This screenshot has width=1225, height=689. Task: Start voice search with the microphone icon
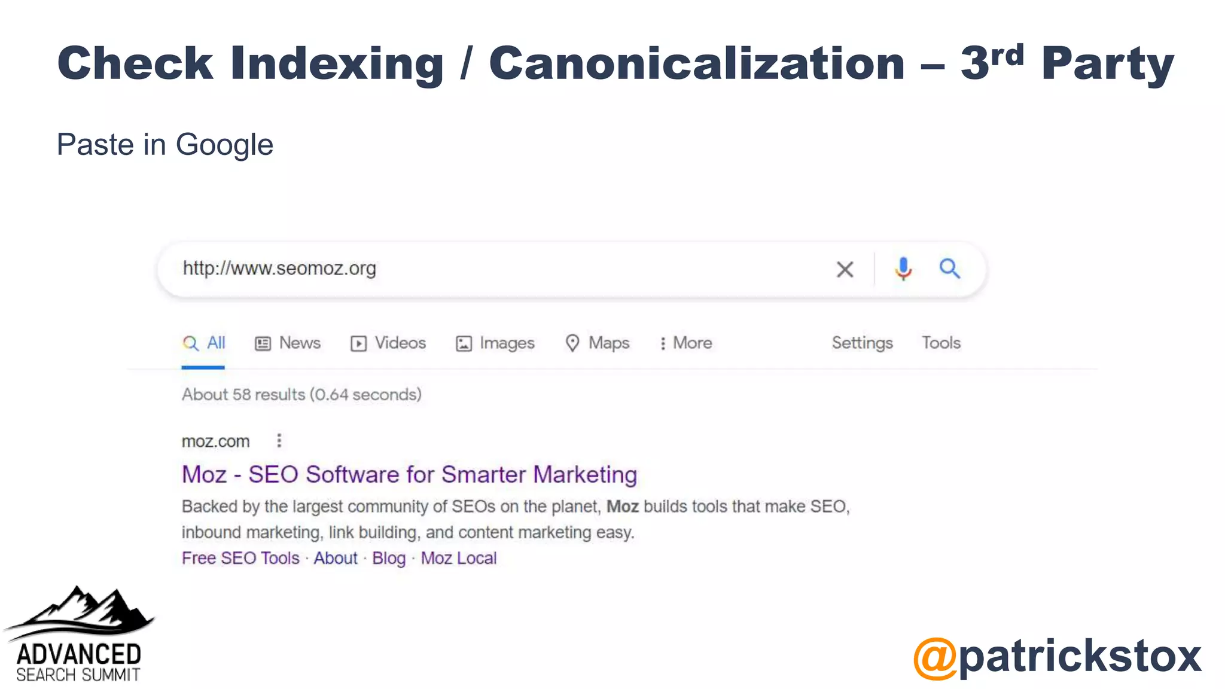[903, 269]
